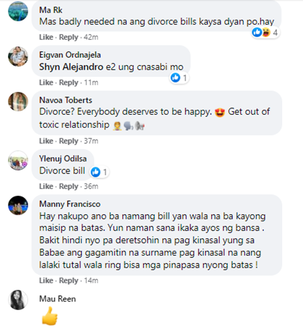
Task: Reply to Manny Francisco's comment
Action: pyautogui.click(x=69, y=280)
